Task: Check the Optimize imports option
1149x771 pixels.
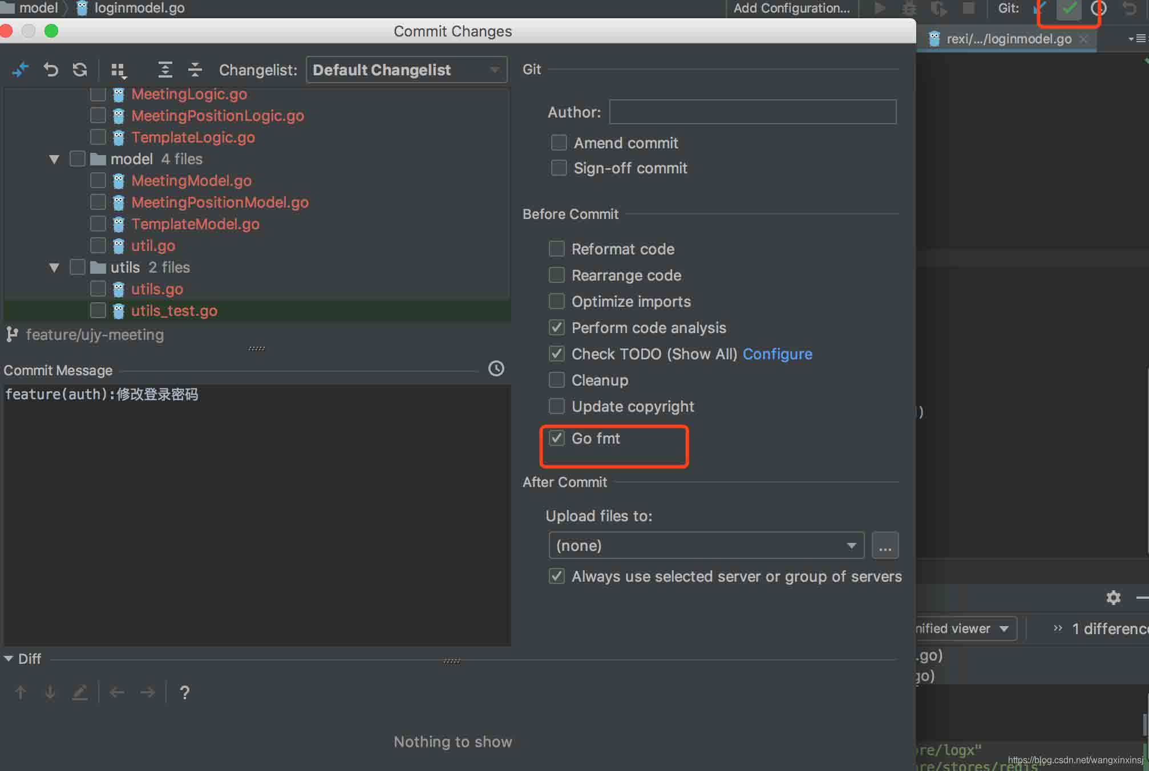Action: [x=557, y=301]
